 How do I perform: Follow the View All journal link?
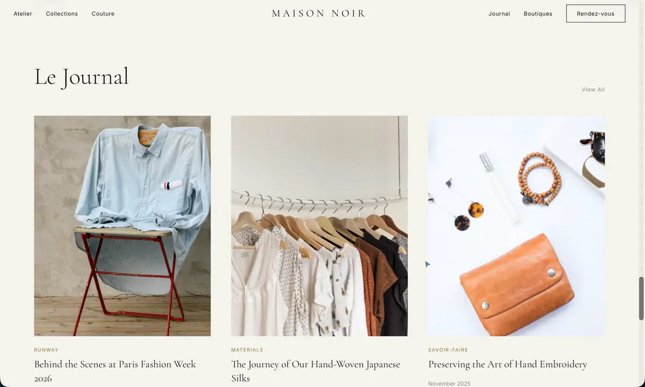[593, 90]
